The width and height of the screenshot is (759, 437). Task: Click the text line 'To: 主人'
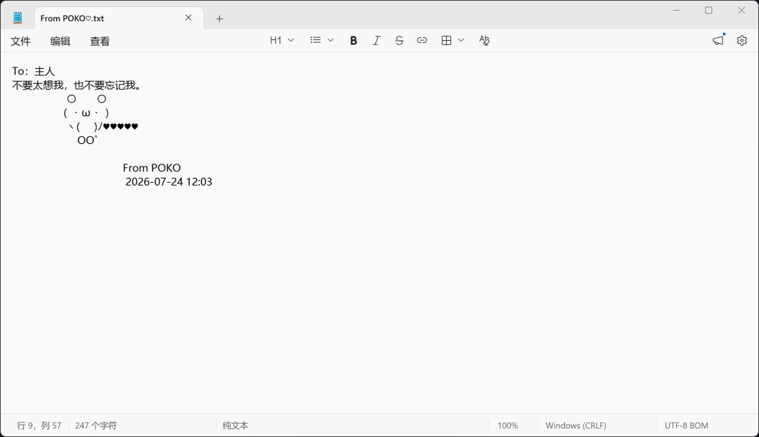click(34, 71)
